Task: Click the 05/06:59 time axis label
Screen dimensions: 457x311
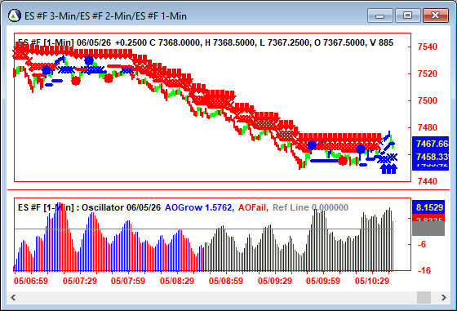Action: click(31, 281)
